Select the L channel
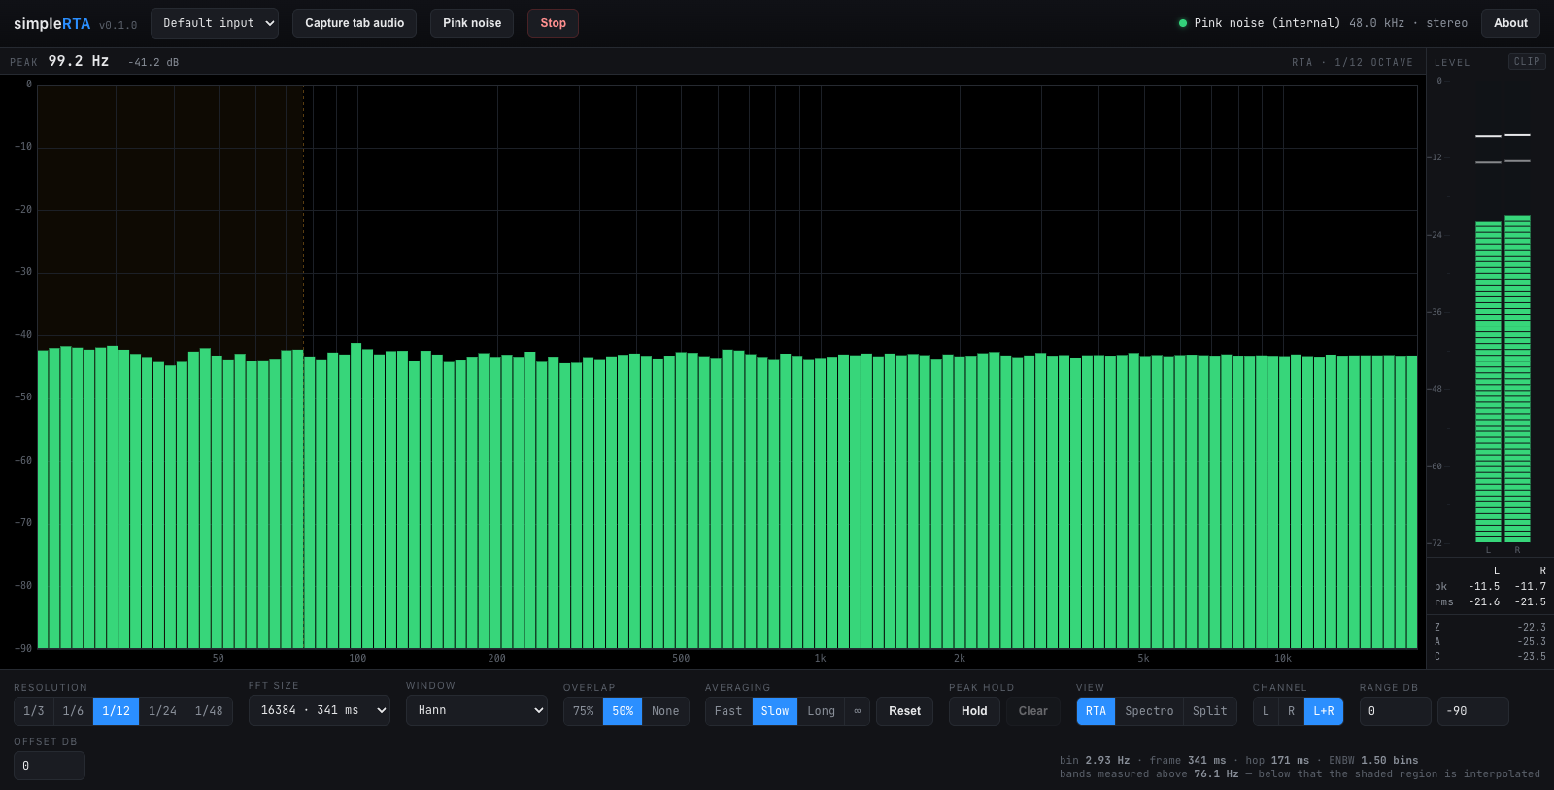1554x790 pixels. click(1266, 711)
